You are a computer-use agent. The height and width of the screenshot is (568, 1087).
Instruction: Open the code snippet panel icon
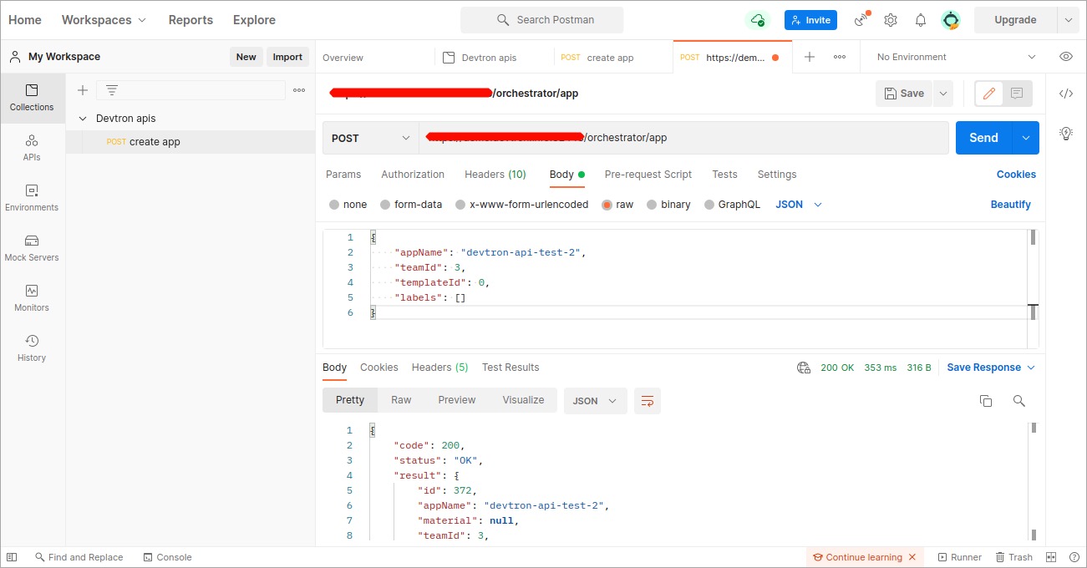[1065, 94]
